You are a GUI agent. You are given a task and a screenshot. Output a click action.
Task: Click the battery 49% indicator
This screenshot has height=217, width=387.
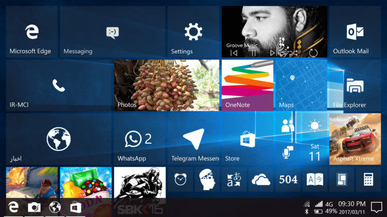click(325, 211)
